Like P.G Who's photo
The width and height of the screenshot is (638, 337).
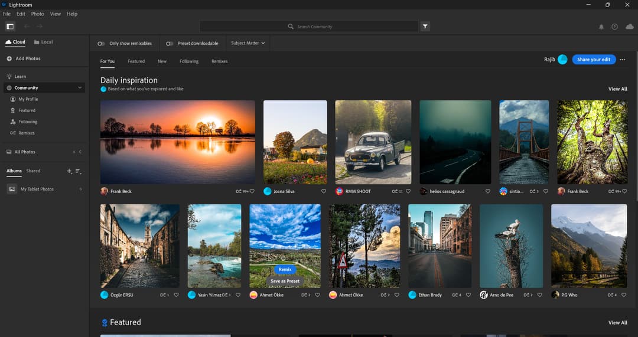tap(624, 295)
